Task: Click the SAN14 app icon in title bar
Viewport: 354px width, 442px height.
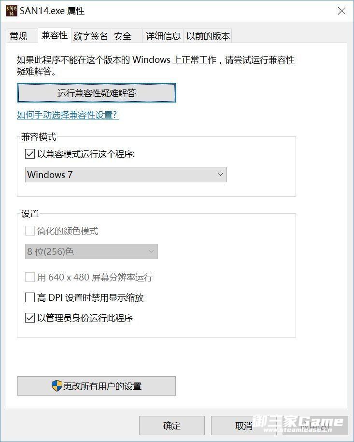Action: (x=11, y=11)
